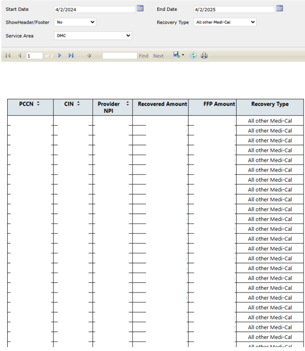Go to the previous report page
Image resolution: width=305 pixels, height=351 pixels.
pos(20,56)
